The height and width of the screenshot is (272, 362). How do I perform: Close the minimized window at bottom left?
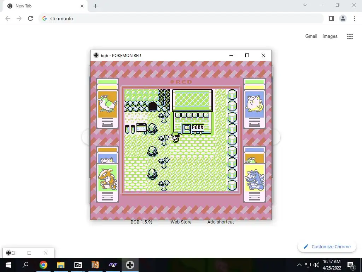[x=46, y=253]
